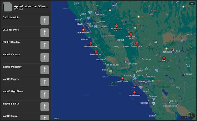Click the 旧金山 city label on map
The height and width of the screenshot is (121, 197).
point(80,24)
